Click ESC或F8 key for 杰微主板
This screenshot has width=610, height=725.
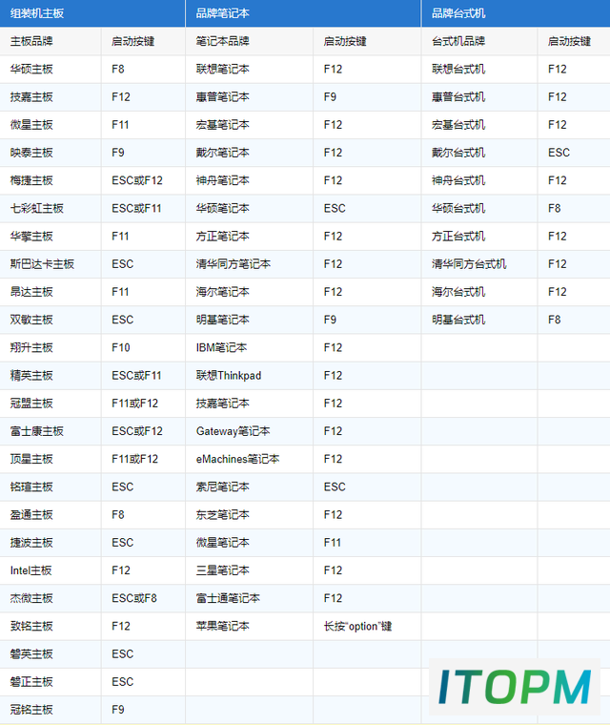[x=143, y=598]
